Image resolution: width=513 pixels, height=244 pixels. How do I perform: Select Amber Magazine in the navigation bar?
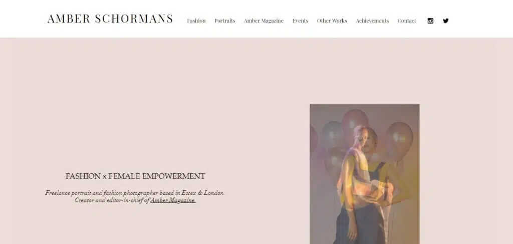264,21
